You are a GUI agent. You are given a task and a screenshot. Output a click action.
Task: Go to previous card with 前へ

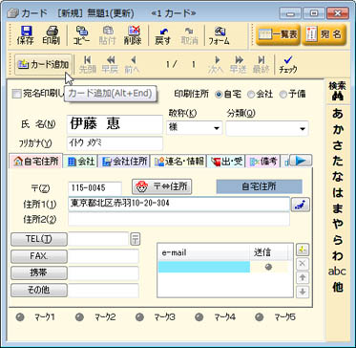(133, 65)
